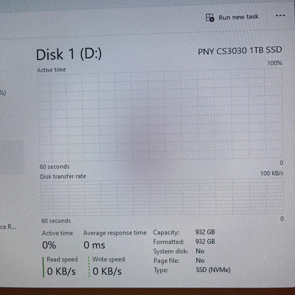295x295 pixels.
Task: Click the Capacity 932 GB value
Action: tap(205, 232)
